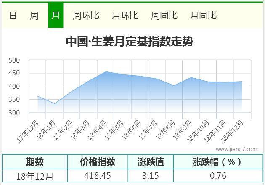Click the 18年12月 x-axis label

click(x=233, y=132)
